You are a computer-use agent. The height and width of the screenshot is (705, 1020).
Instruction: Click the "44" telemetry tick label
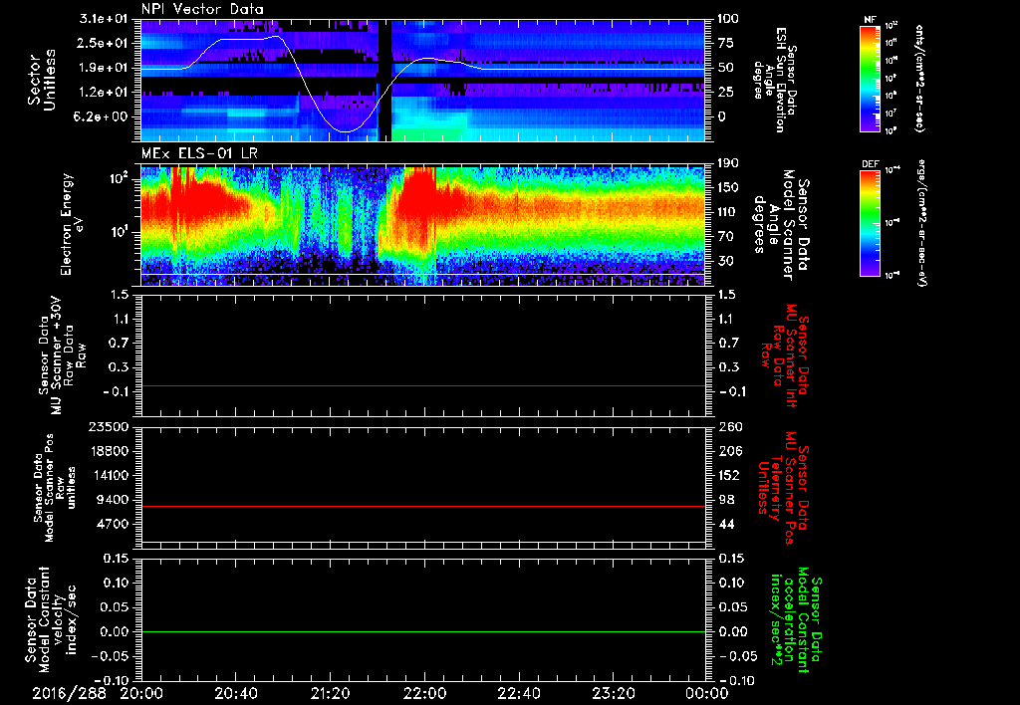[725, 524]
